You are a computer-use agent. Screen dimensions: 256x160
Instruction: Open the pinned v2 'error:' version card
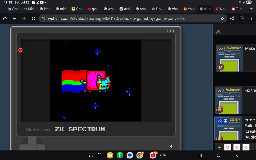point(235,128)
